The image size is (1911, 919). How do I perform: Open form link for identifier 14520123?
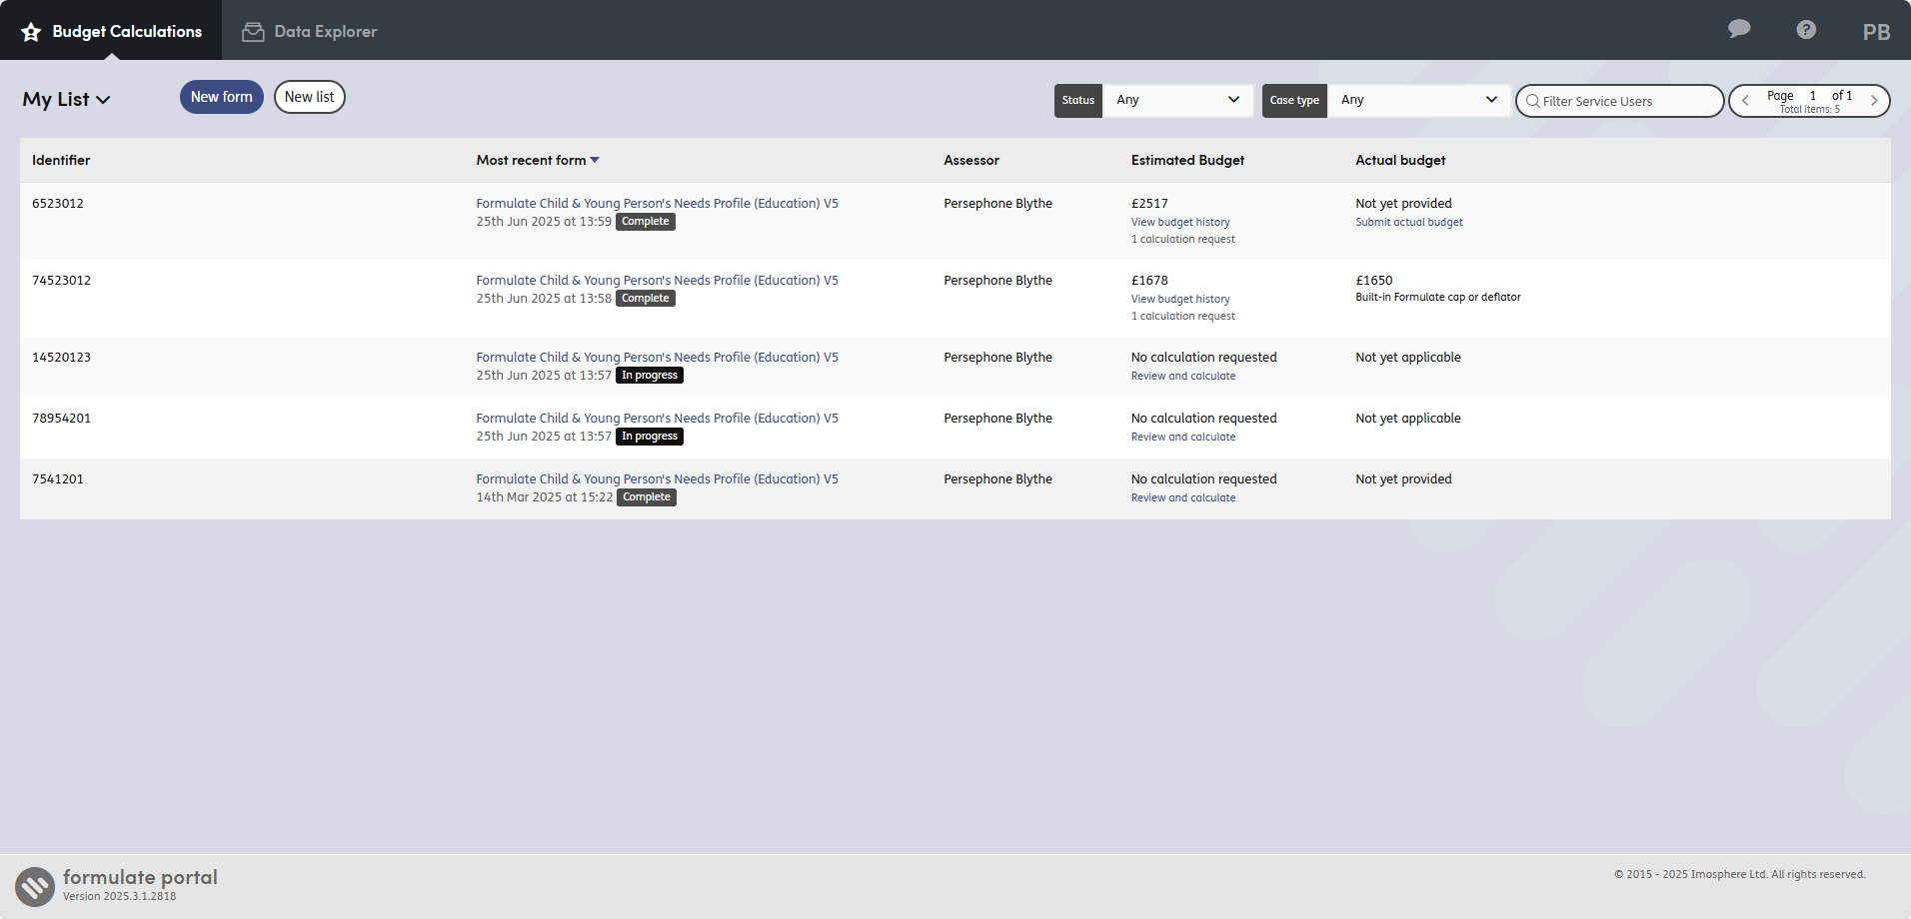[x=657, y=357]
